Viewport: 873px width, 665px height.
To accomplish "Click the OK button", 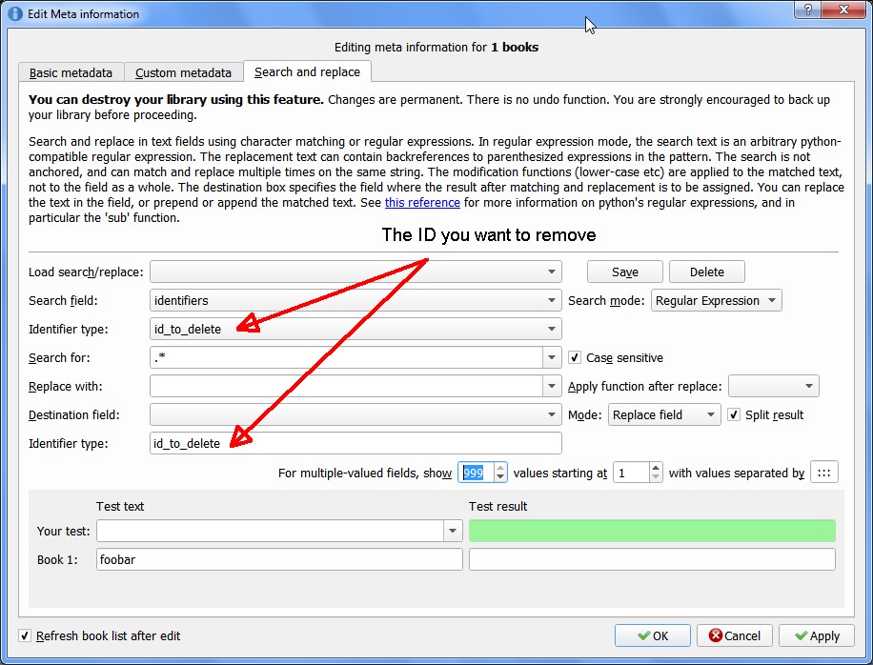I will tap(653, 635).
